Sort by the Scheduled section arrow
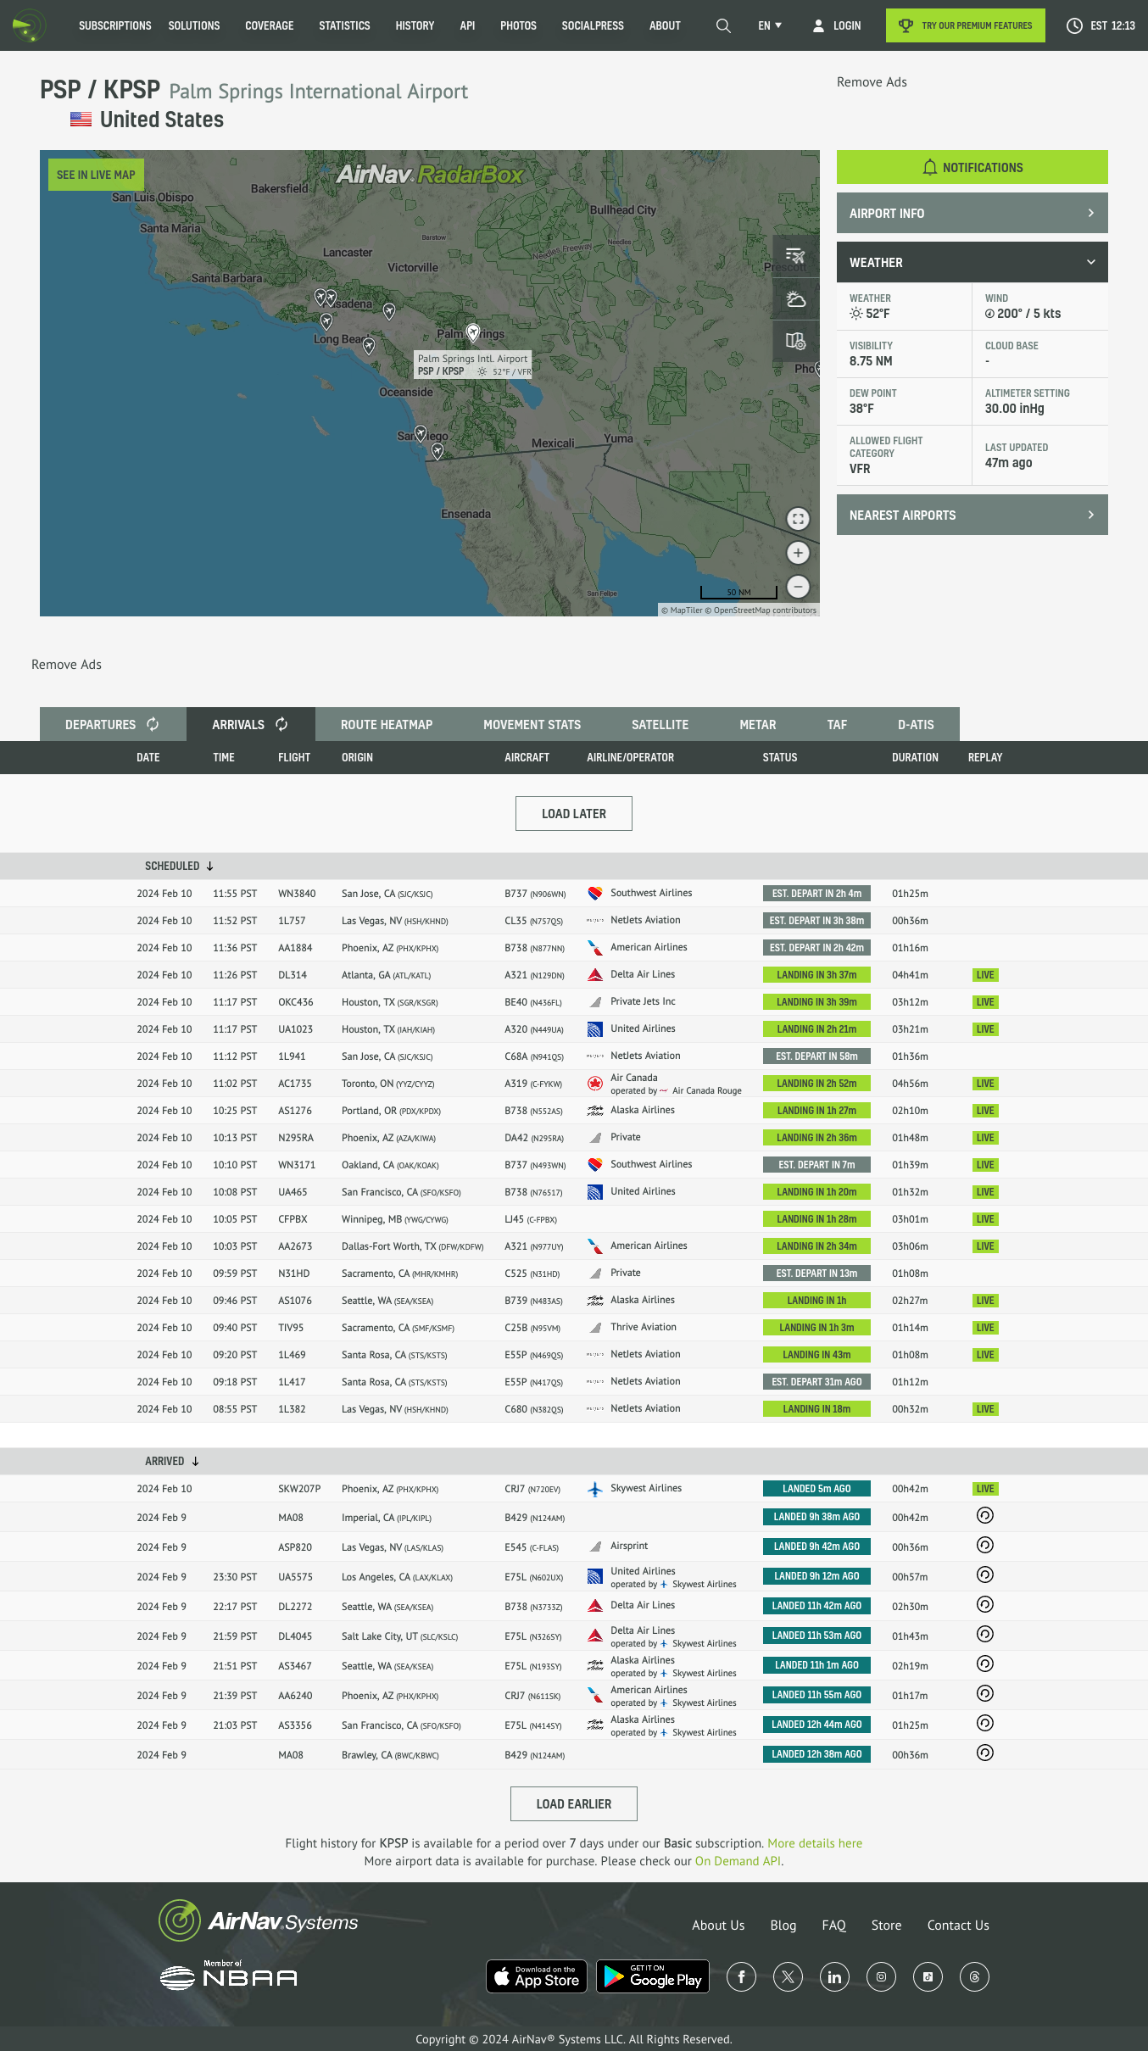Image resolution: width=1148 pixels, height=2051 pixels. pos(209,866)
